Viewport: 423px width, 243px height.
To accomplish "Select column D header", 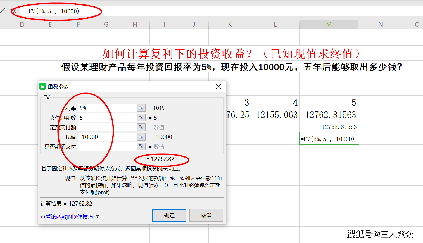I will (22, 25).
